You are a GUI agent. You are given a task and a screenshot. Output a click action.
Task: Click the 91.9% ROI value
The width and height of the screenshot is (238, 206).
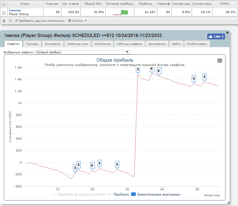[x=99, y=12]
